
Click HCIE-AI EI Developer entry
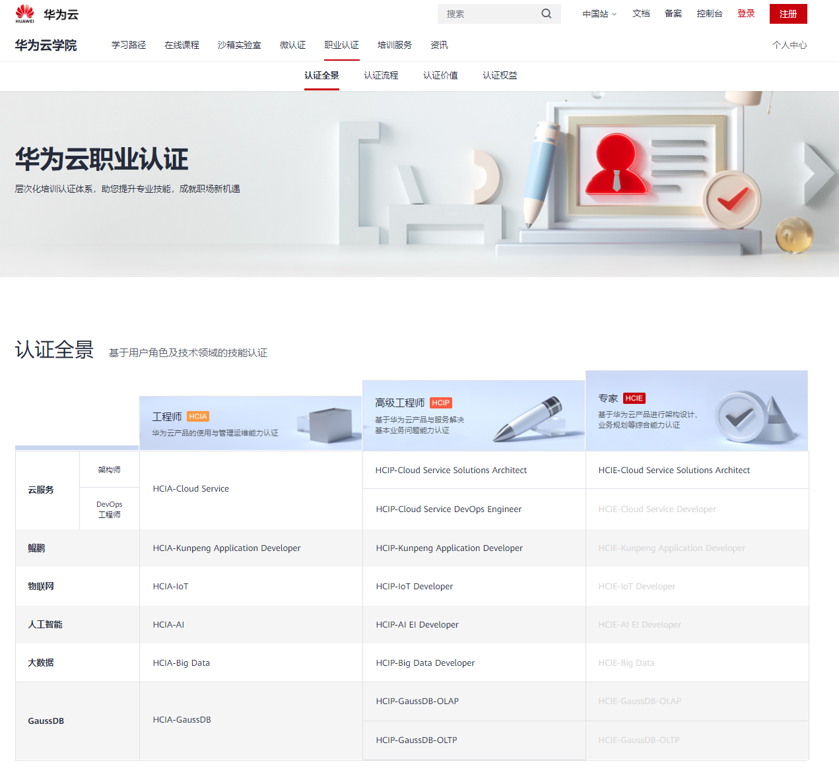(640, 625)
